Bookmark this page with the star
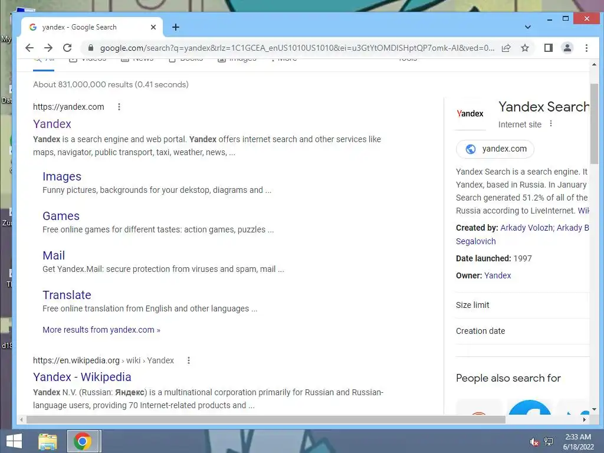This screenshot has height=453, width=604. tap(524, 48)
